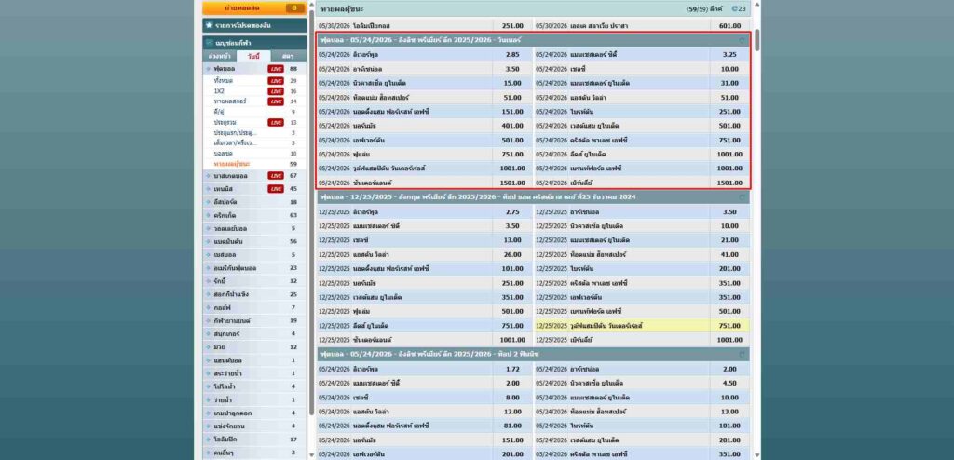The width and height of the screenshot is (954, 460).
Task: Click the LIVE badge beside บาสเกตบอล
Action: 276,175
